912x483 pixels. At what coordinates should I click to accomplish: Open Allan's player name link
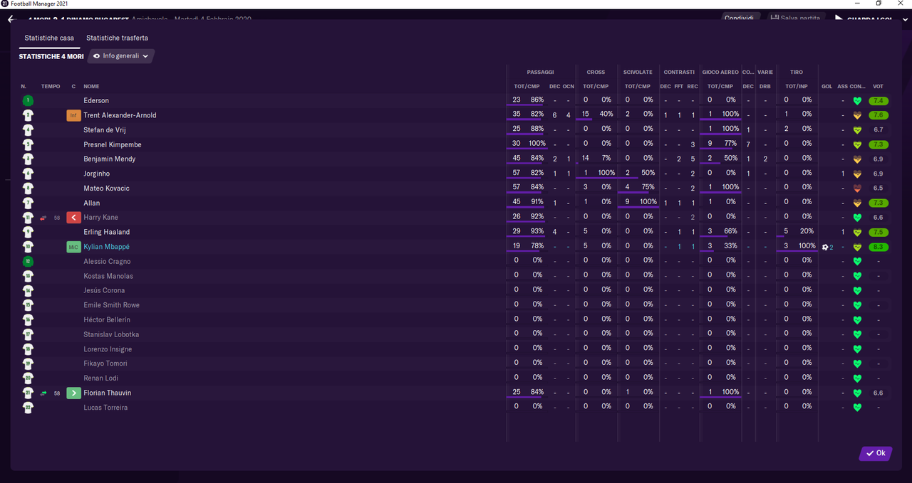(91, 203)
